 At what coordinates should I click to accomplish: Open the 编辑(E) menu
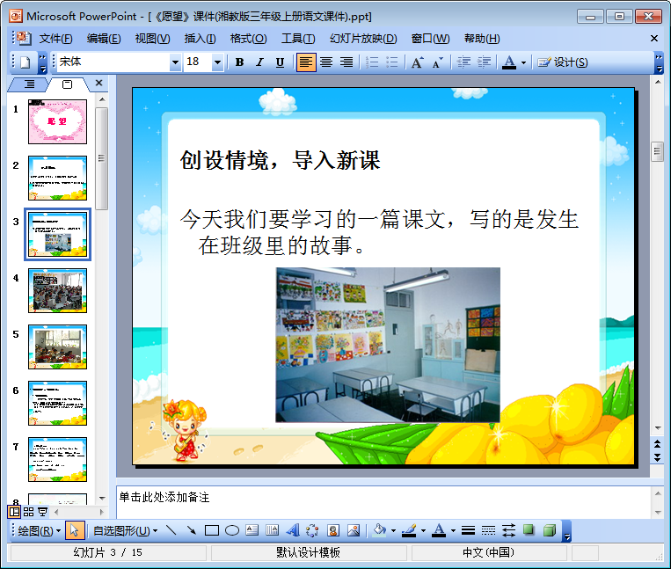point(104,39)
